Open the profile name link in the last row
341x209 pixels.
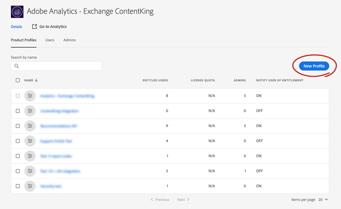tap(51, 186)
